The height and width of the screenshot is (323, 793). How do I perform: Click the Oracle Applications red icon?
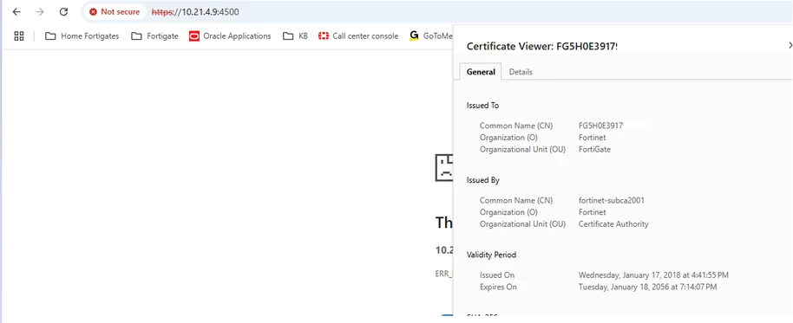(194, 36)
